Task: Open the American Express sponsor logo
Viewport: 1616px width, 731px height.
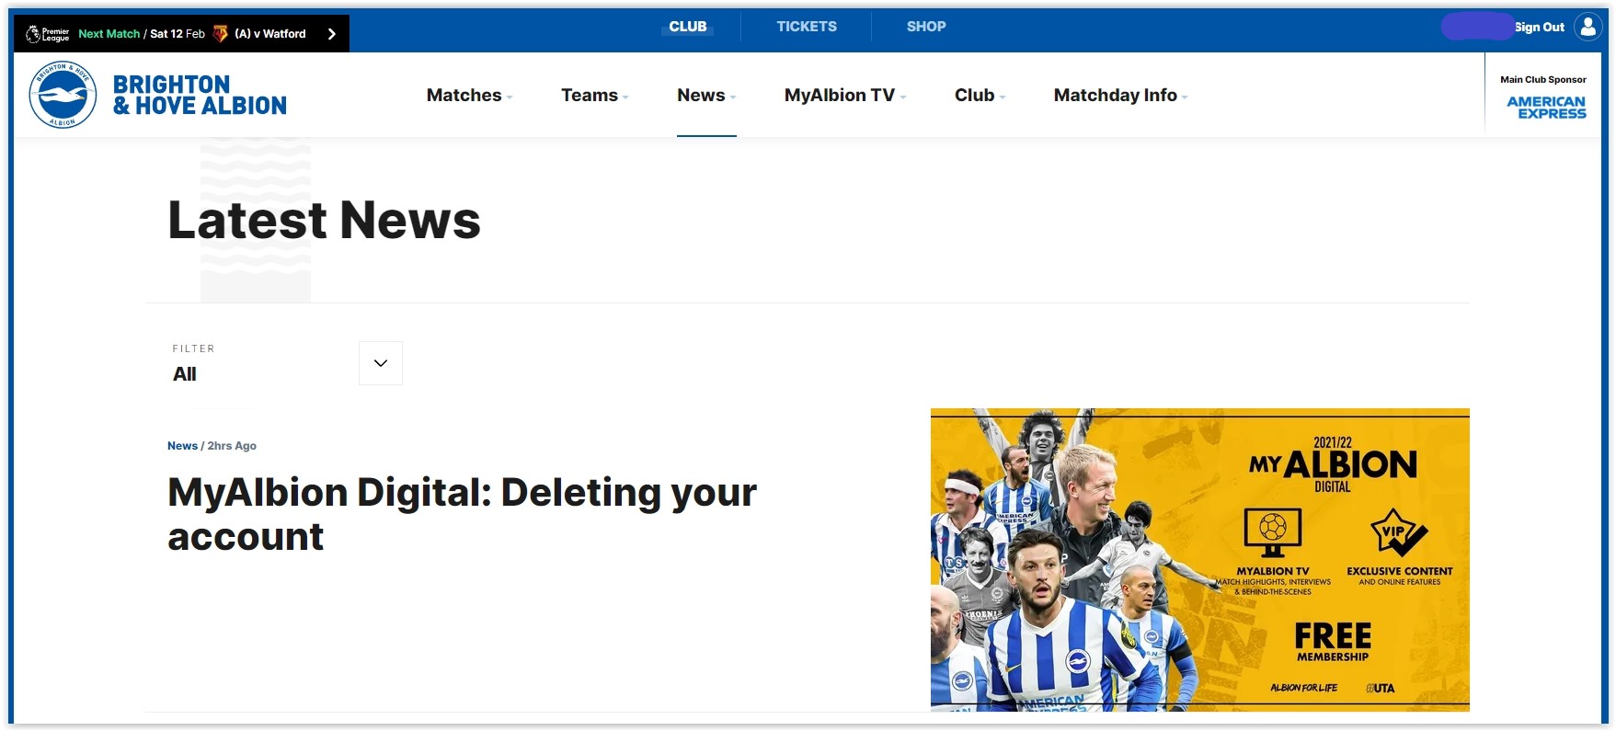Action: pyautogui.click(x=1546, y=108)
